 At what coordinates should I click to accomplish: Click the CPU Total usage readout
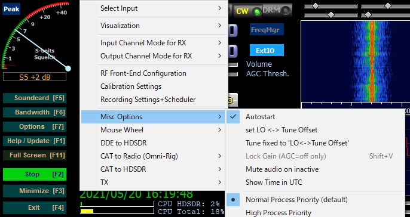point(191,211)
